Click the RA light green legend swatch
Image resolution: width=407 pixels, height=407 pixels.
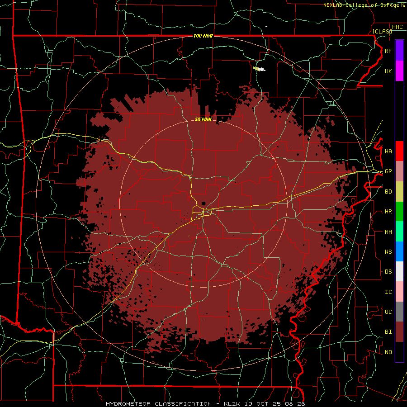(399, 231)
